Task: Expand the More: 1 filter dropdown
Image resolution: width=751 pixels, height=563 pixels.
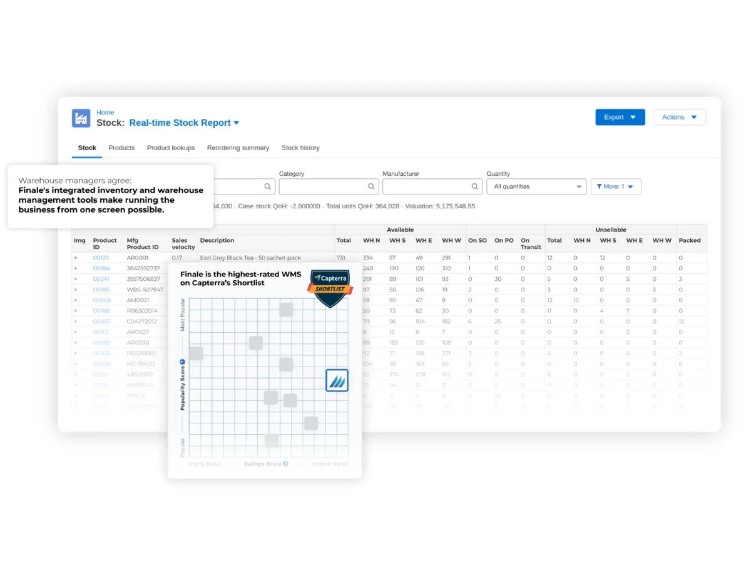Action: (615, 186)
